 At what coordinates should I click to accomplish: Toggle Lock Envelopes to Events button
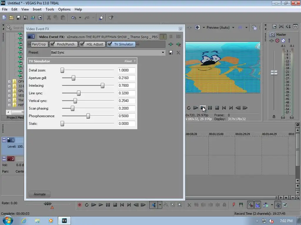click(278, 205)
